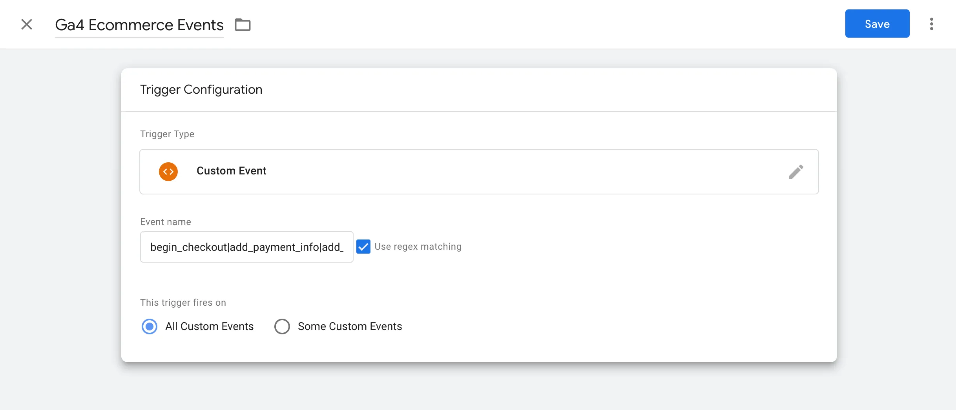The image size is (956, 410).
Task: Close the trigger editor with the X icon
Action: 27,24
